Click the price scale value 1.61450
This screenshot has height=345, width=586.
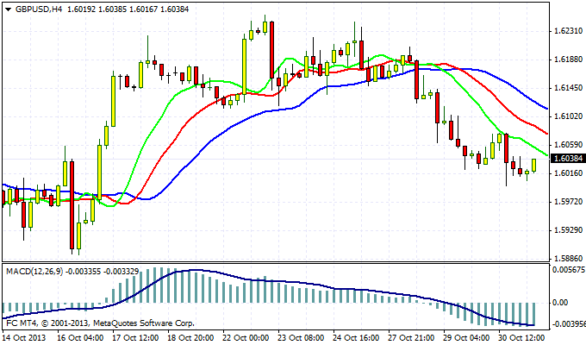[567, 88]
